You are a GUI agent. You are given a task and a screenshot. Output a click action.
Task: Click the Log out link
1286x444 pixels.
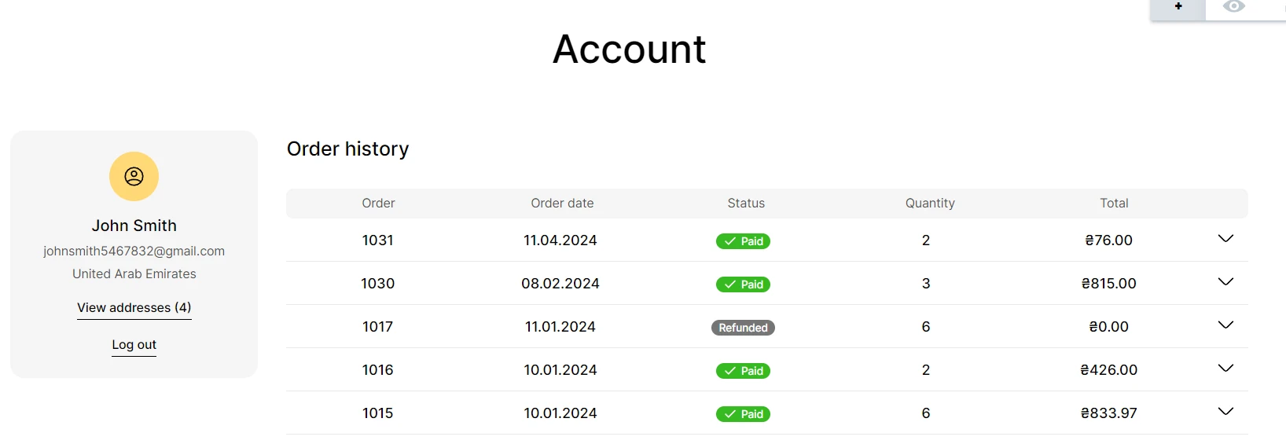[x=134, y=345]
